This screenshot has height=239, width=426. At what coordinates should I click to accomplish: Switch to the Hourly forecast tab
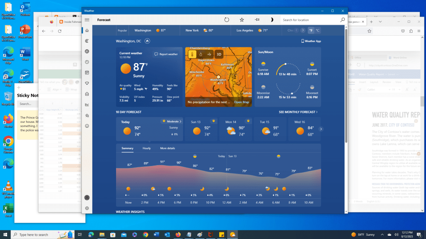(x=146, y=148)
